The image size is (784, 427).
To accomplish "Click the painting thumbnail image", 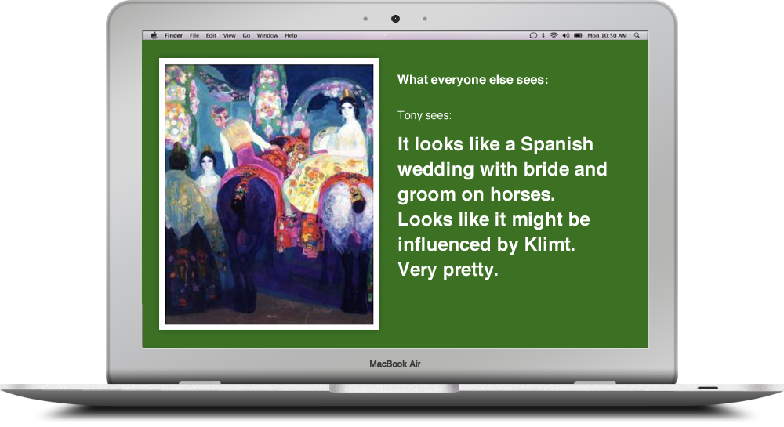I will click(269, 194).
